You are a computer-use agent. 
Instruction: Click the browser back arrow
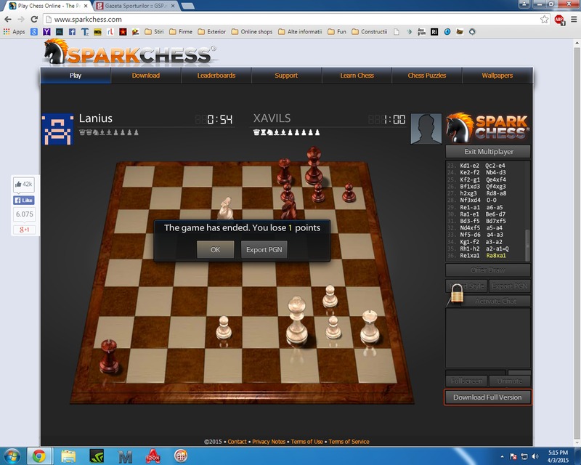[8, 20]
